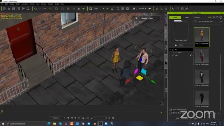
Task: Select the arrow Select tool
Action: [x=45, y=9]
